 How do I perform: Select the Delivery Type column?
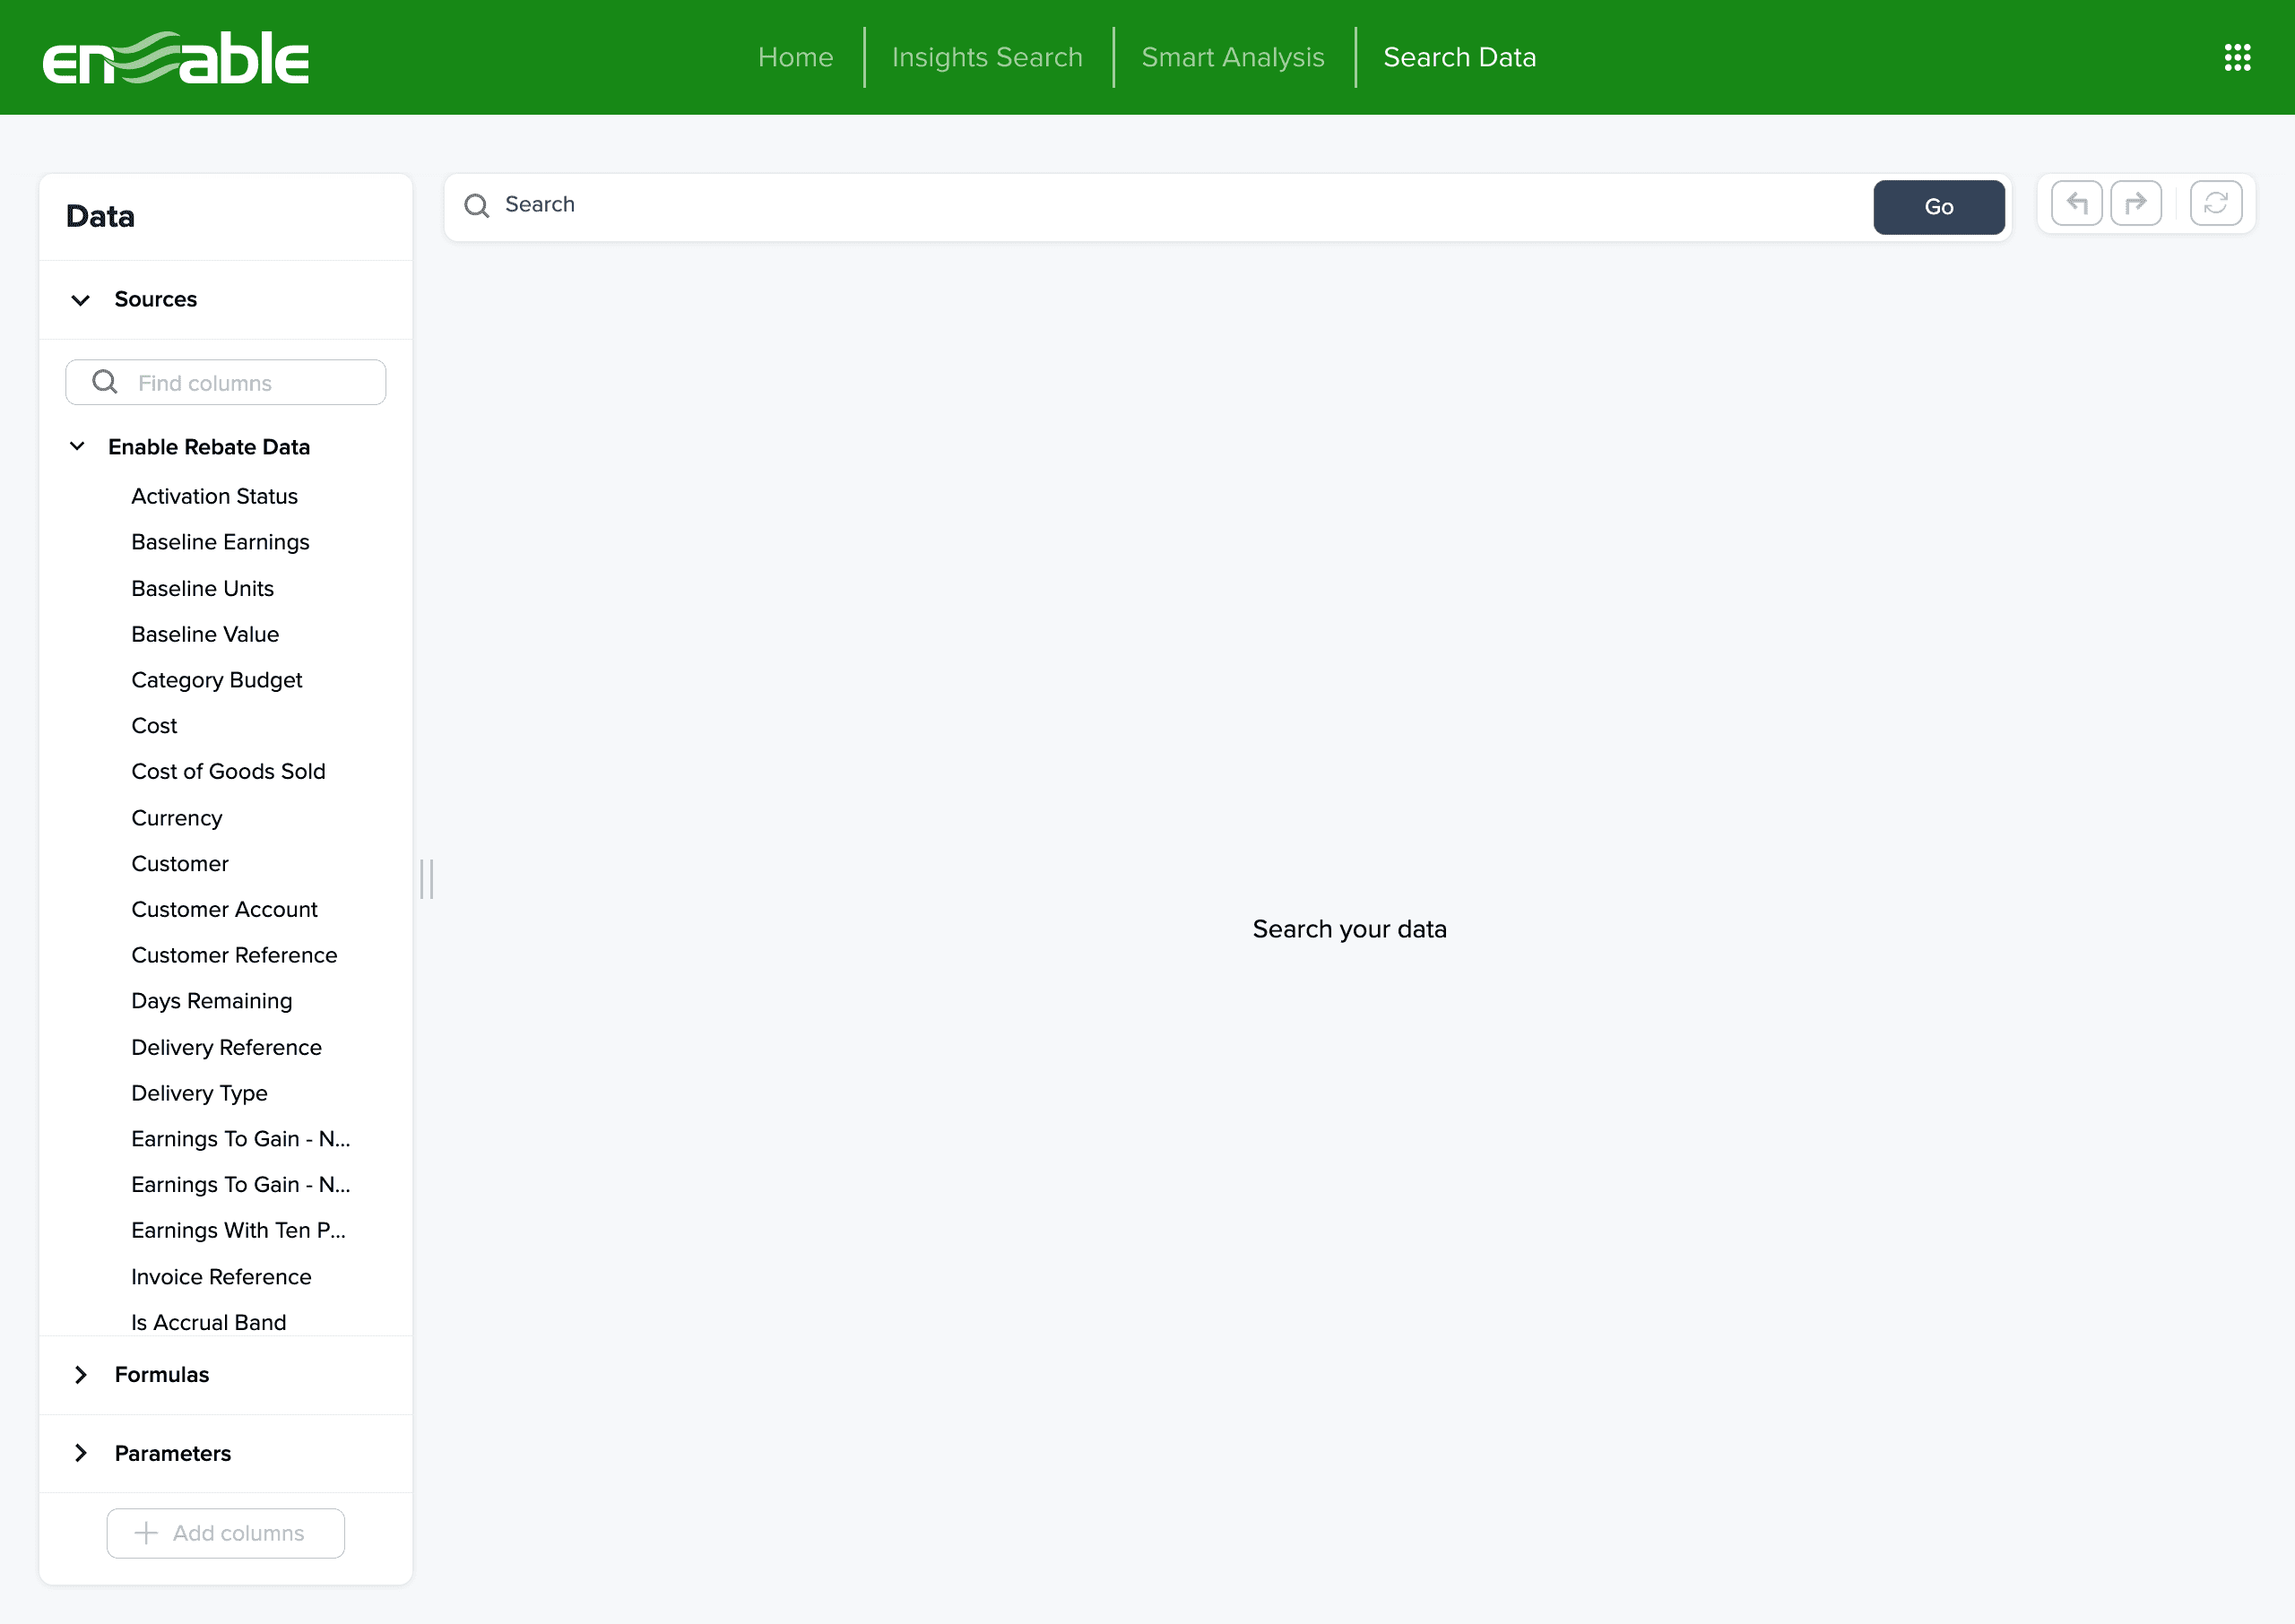(x=199, y=1093)
